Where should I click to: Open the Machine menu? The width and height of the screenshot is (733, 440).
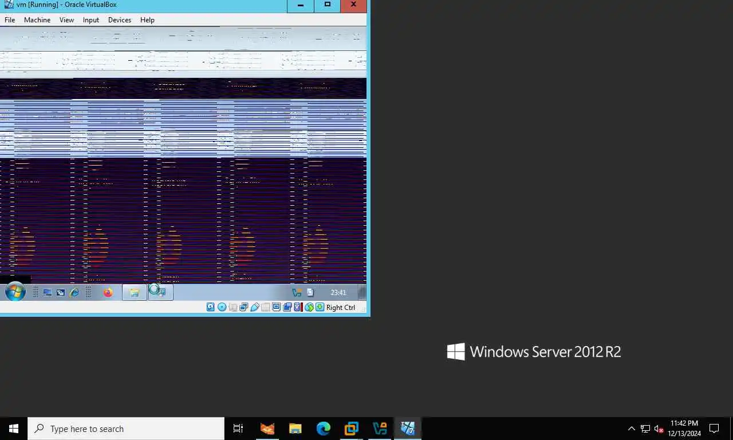click(37, 19)
